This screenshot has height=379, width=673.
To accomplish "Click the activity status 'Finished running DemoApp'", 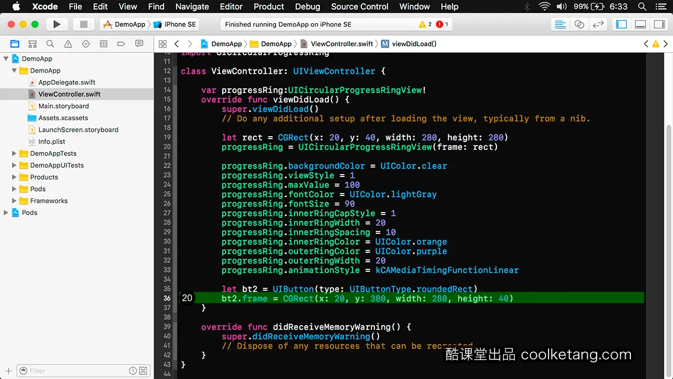I will click(x=288, y=24).
